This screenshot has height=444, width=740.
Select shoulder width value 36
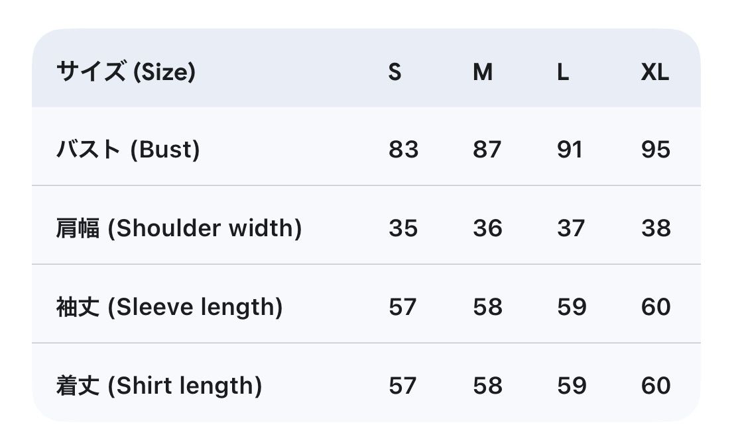487,228
